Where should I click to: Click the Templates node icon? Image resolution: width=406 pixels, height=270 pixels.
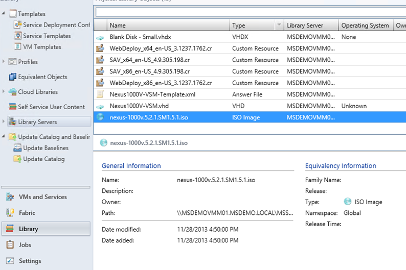pos(12,13)
